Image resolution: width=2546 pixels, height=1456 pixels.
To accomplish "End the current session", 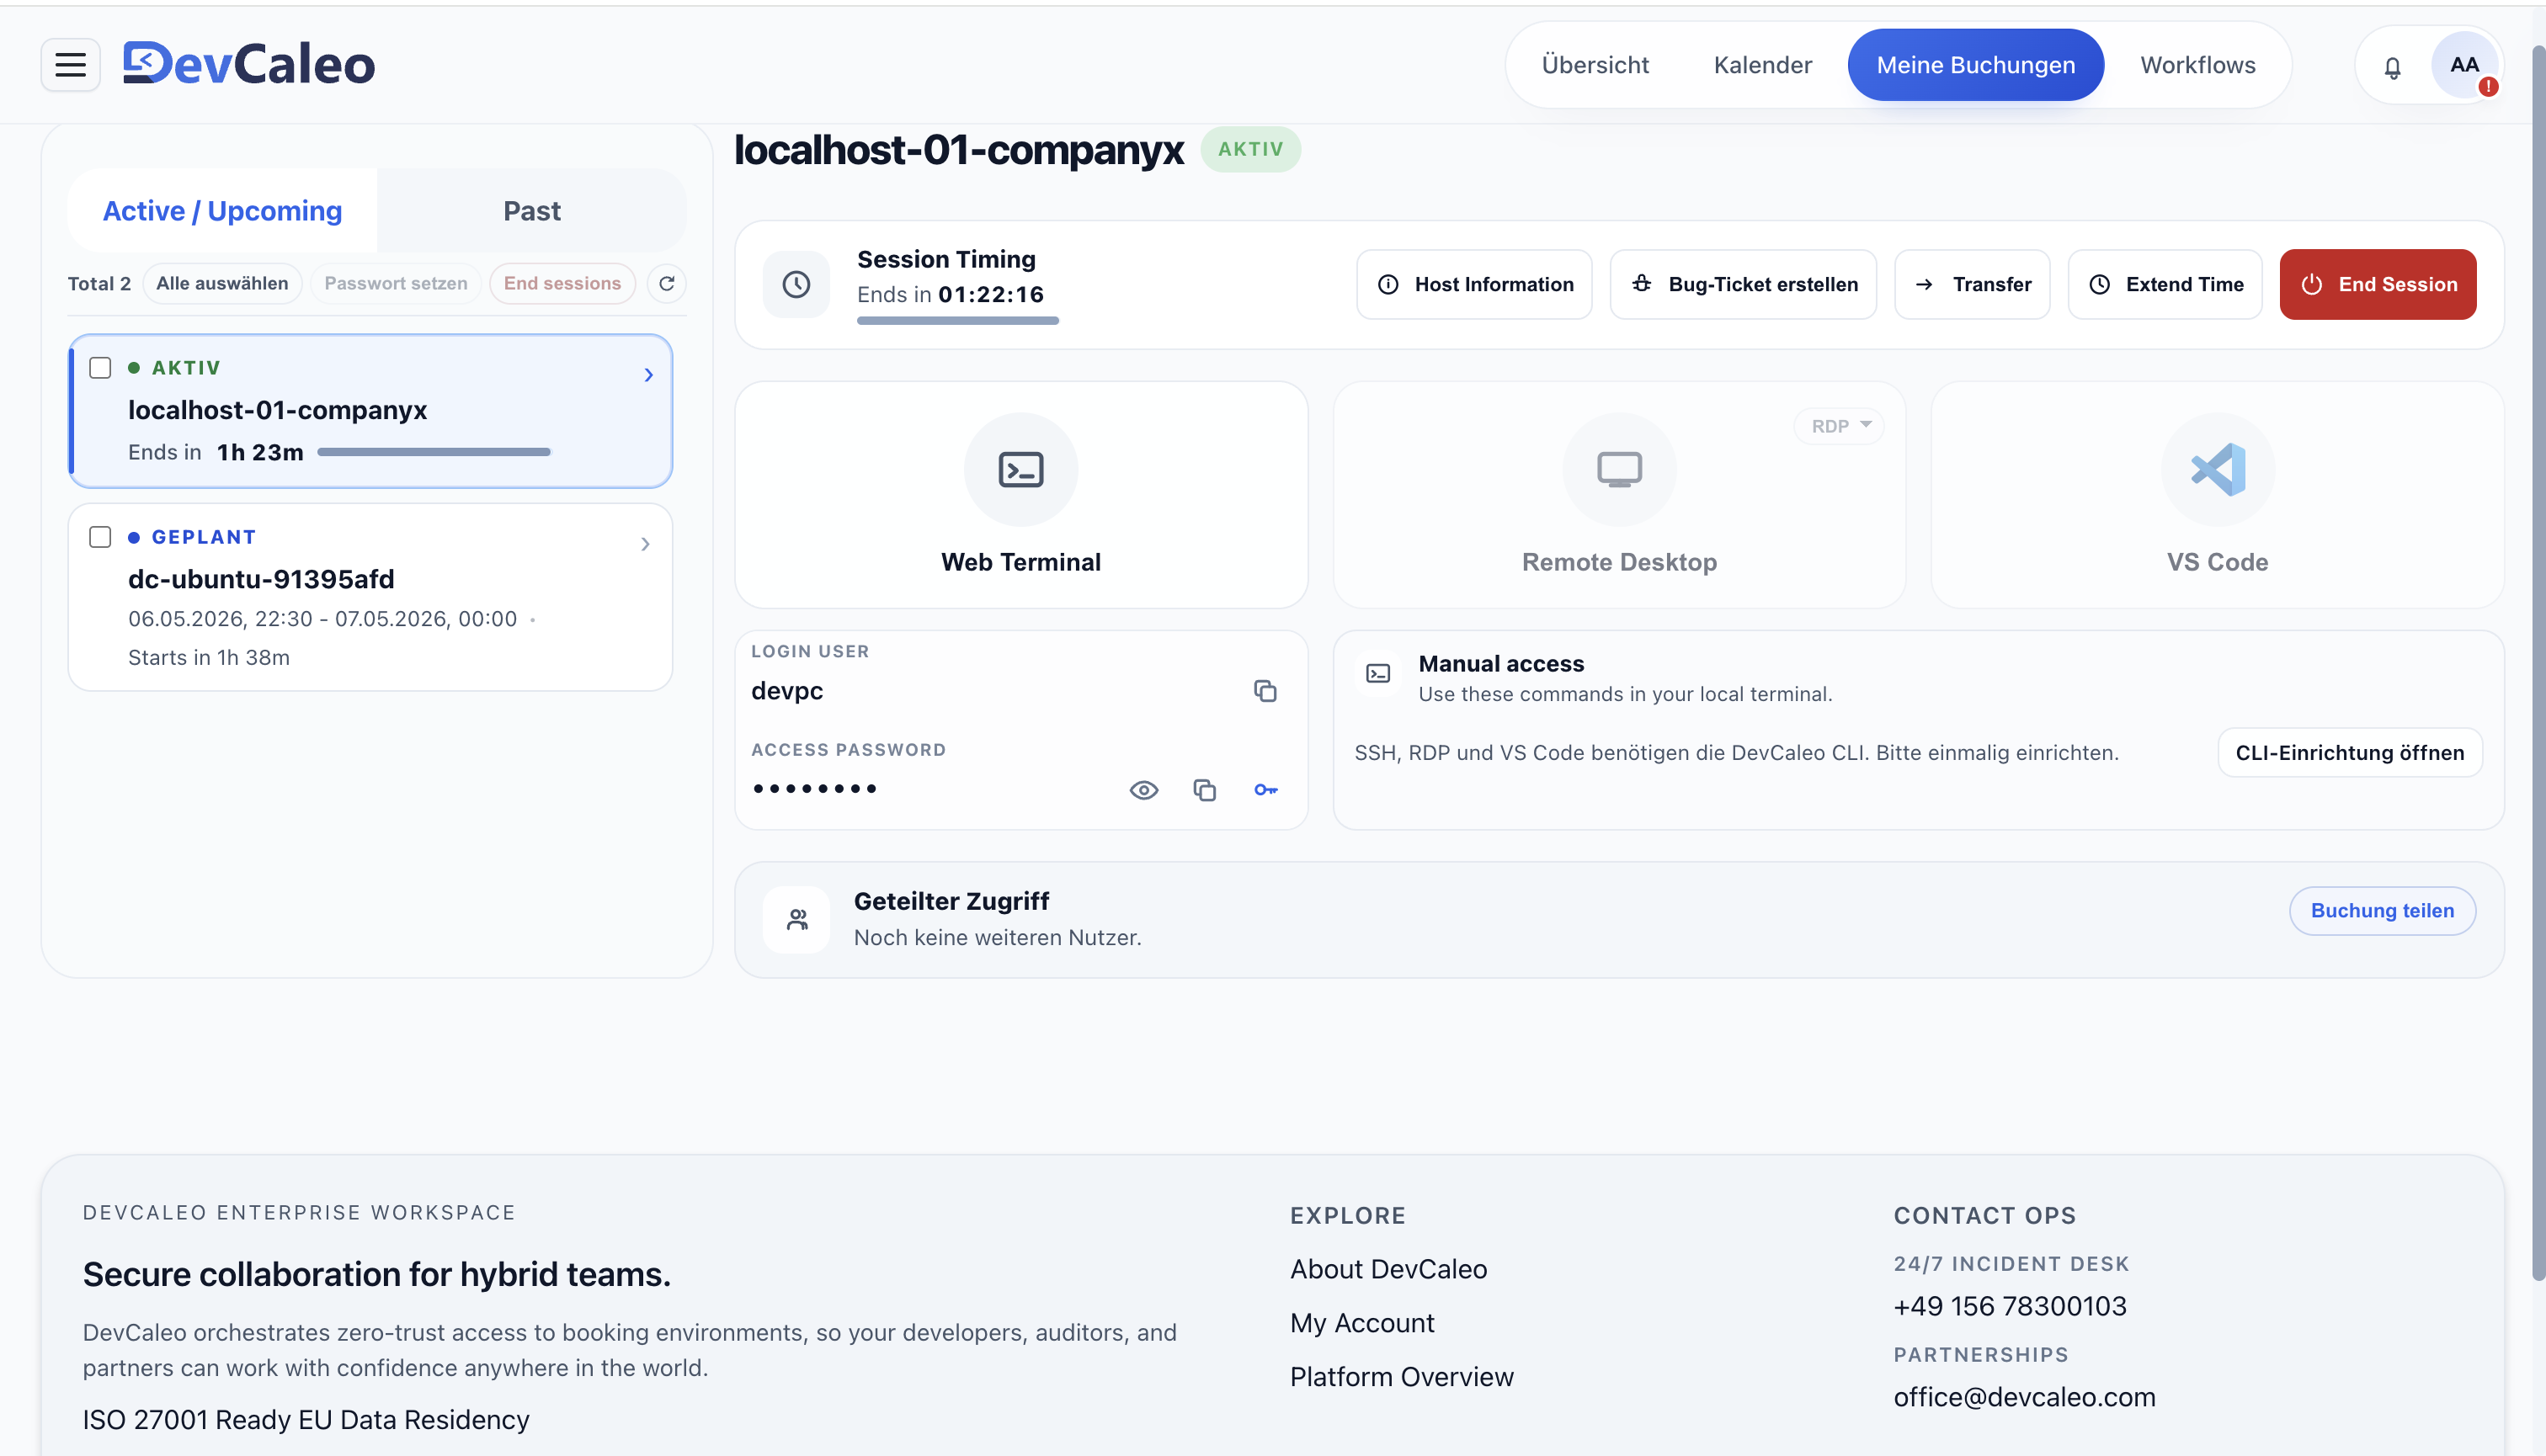I will click(x=2378, y=284).
